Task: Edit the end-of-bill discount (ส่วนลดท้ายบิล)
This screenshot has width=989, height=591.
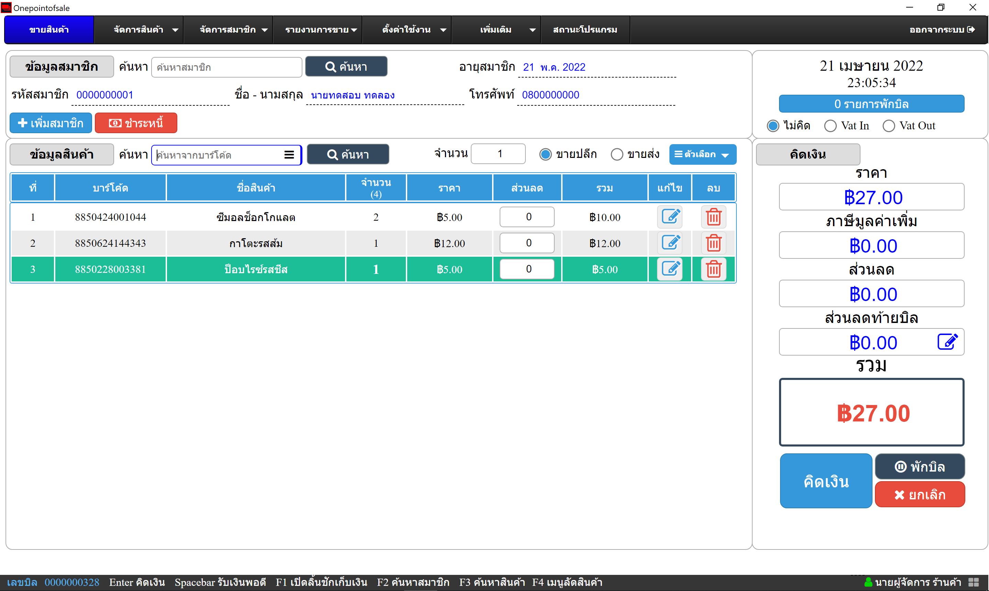Action: pos(947,342)
